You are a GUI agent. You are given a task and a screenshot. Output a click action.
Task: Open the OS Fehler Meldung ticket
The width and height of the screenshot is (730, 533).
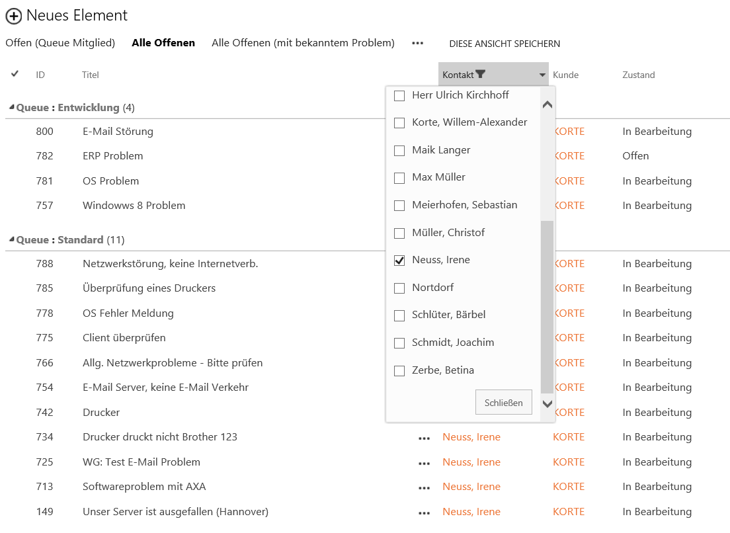128,313
